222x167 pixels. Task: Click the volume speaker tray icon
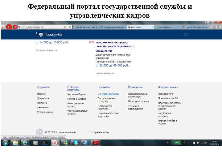206,143
